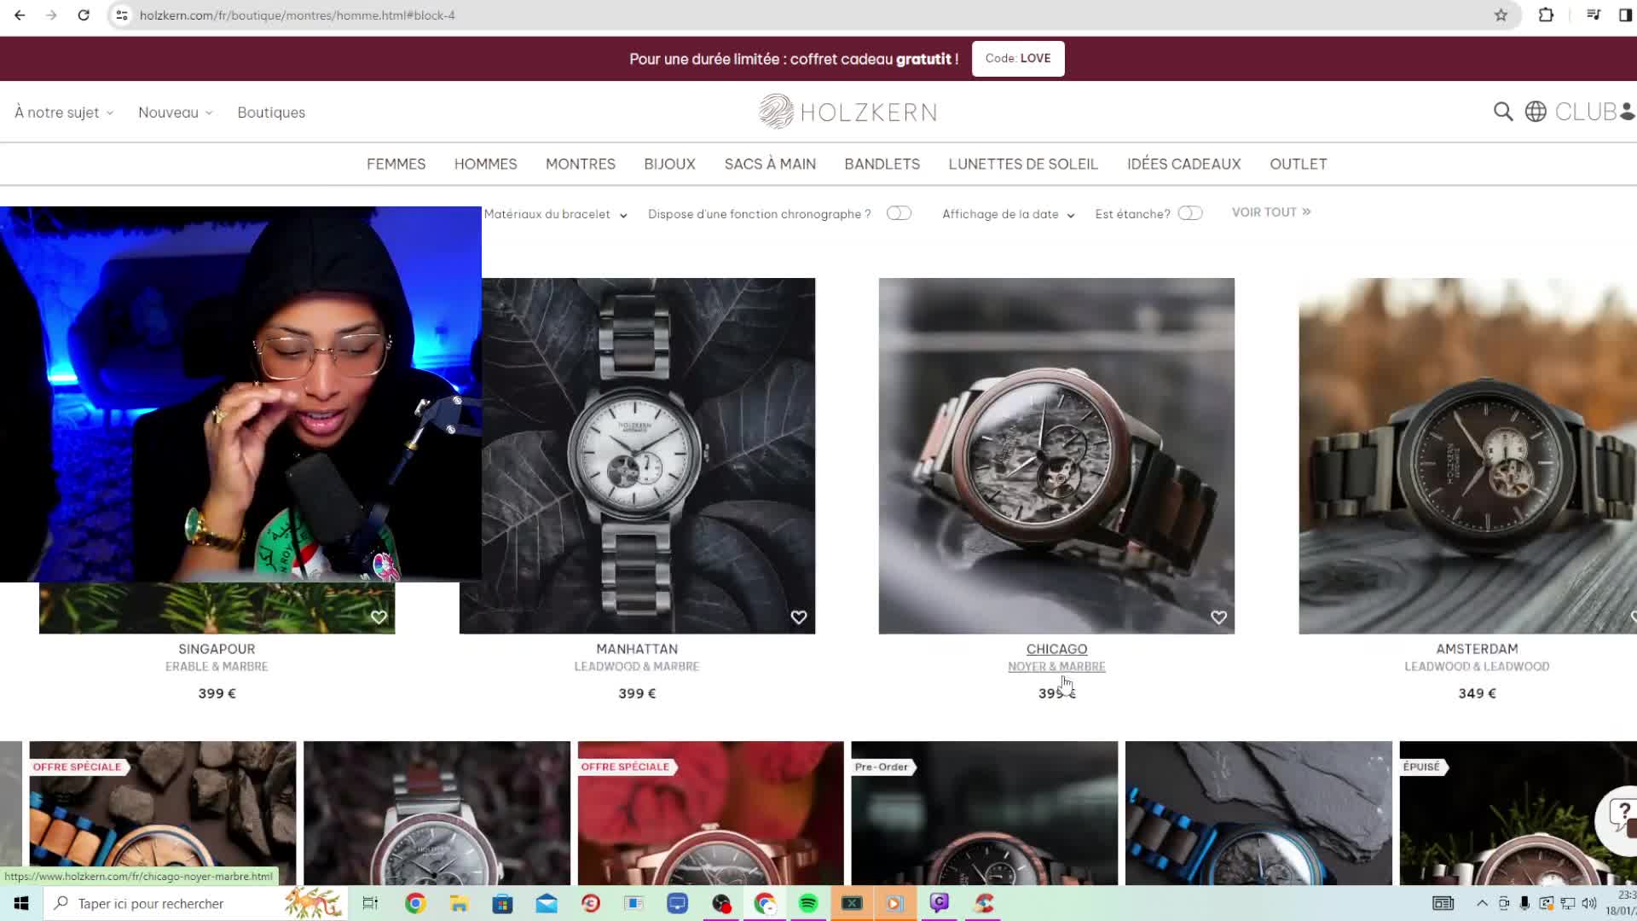
Task: Open the BANDLETS category
Action: (x=882, y=164)
